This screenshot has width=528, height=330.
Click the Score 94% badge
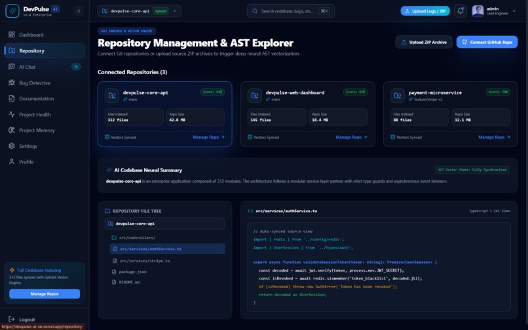(x=212, y=92)
